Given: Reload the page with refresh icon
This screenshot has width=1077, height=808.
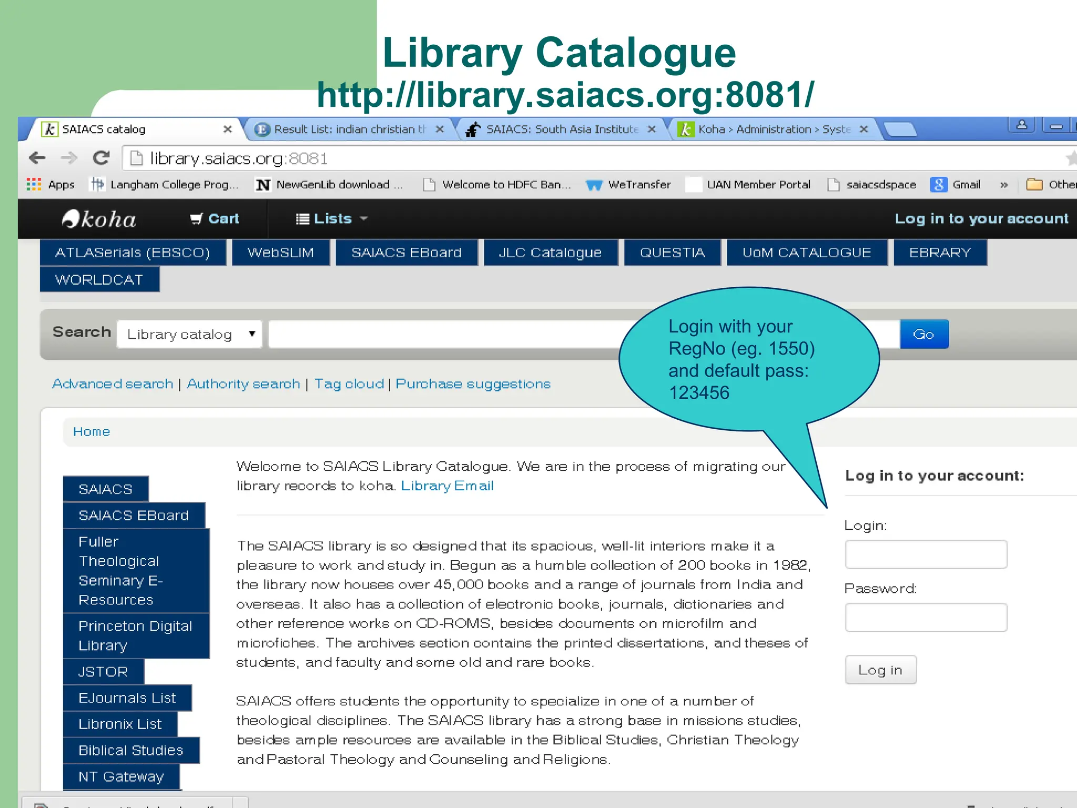Looking at the screenshot, I should [x=101, y=158].
